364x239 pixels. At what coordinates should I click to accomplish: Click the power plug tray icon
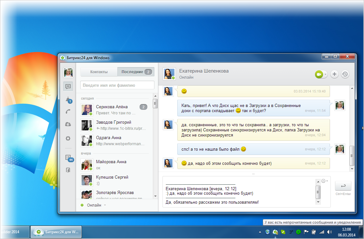click(x=314, y=232)
